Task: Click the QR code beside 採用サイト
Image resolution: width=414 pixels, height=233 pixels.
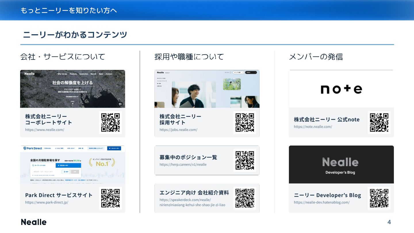Action: (245, 122)
